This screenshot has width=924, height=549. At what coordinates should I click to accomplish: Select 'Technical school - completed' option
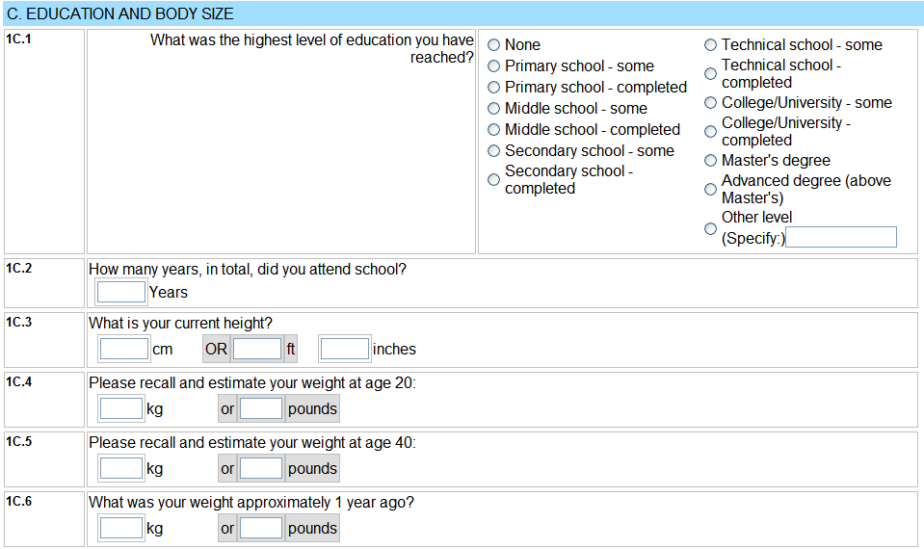[710, 74]
